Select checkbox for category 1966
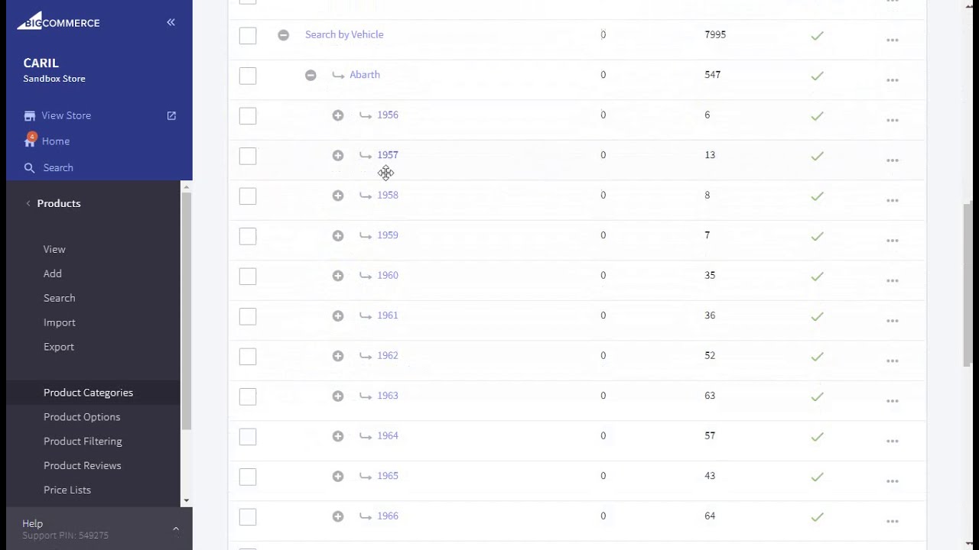Viewport: 979px width, 550px height. (248, 516)
